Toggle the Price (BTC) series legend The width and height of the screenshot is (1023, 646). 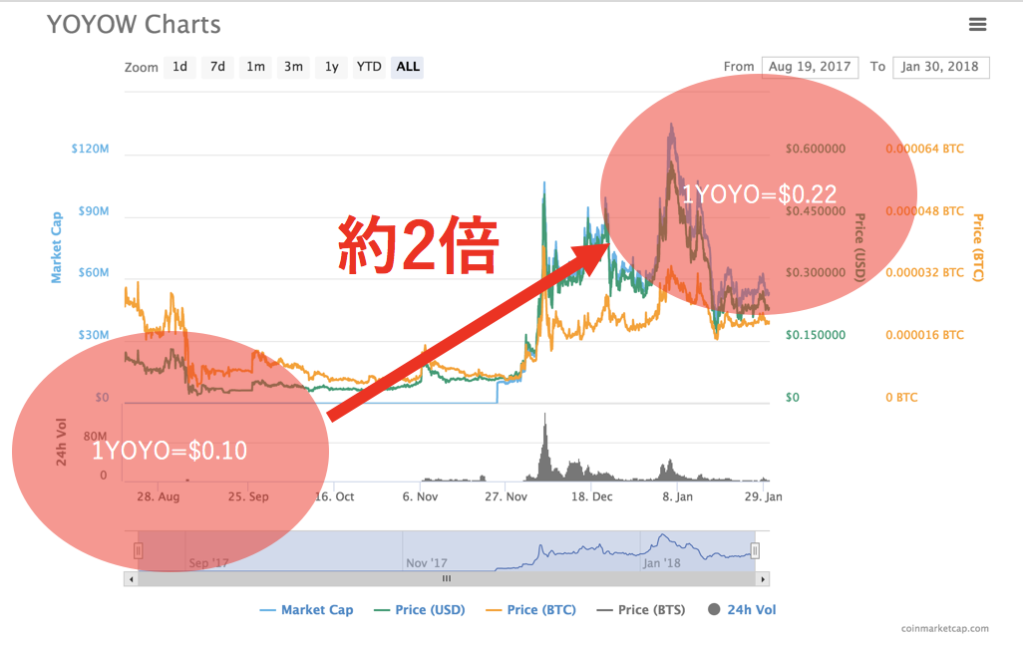coord(531,610)
